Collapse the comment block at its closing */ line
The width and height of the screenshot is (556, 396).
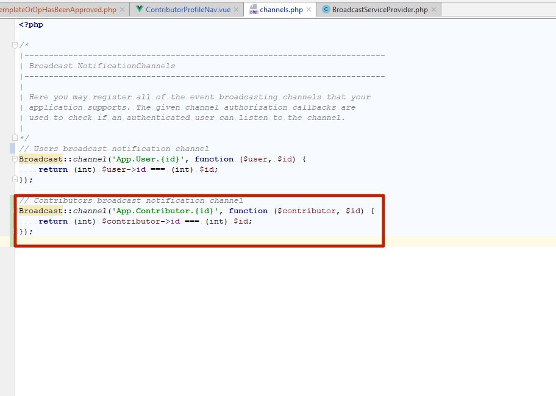(x=15, y=138)
